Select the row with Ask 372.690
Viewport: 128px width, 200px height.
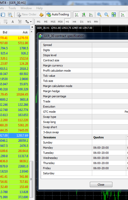(x=15, y=197)
